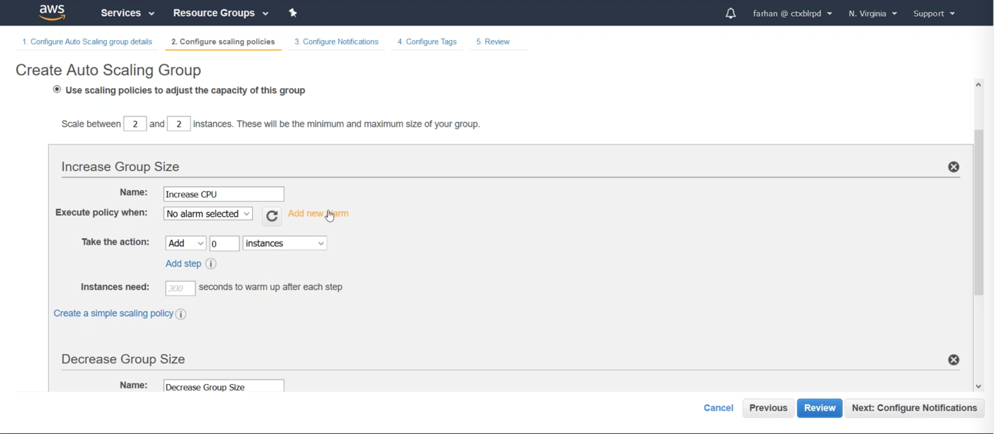Show info icon for simple scaling policy
Screen dimensions: 994x434
181,314
